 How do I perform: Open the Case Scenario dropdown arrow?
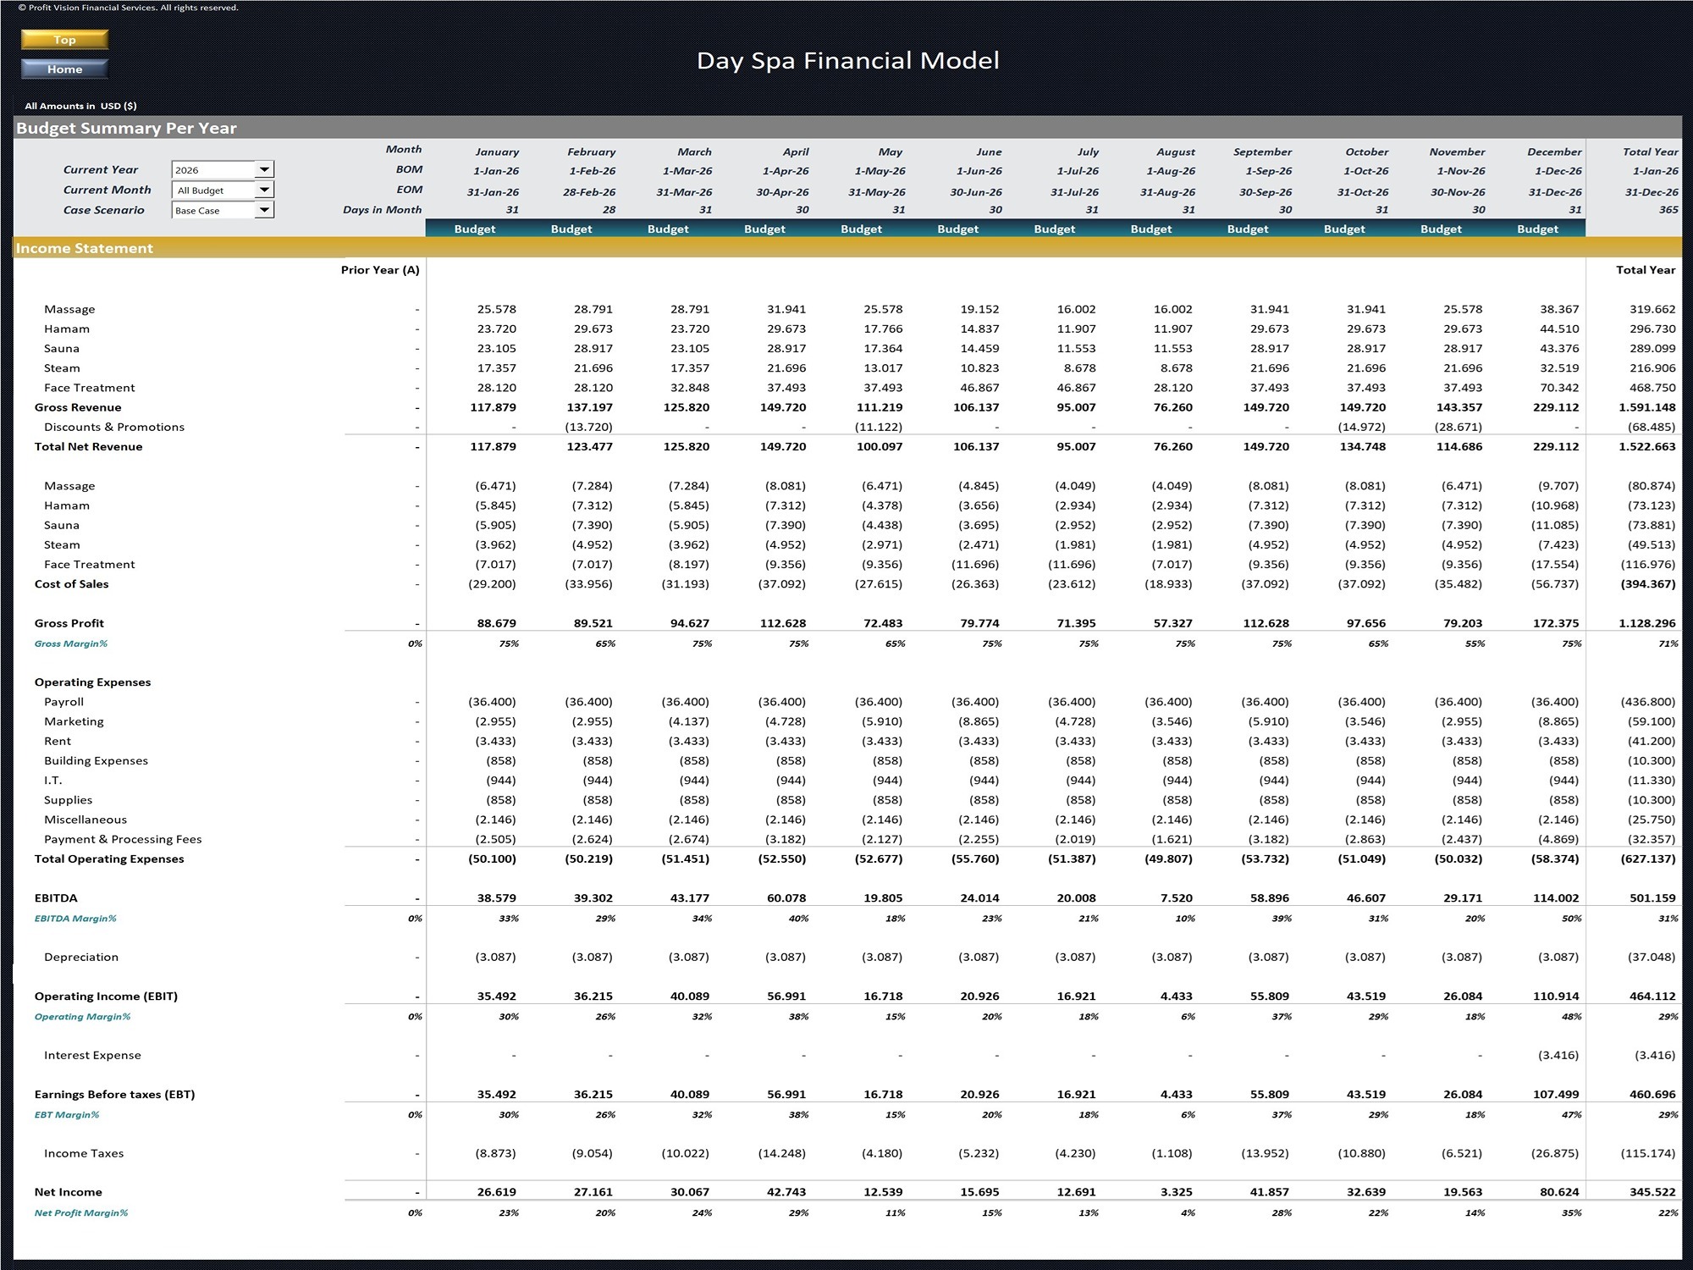(x=264, y=210)
